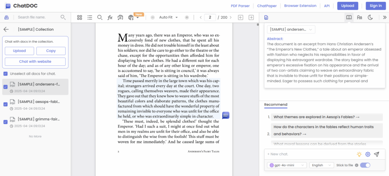Uncheck 'Unselect all docs for chat' checkbox

point(5,74)
